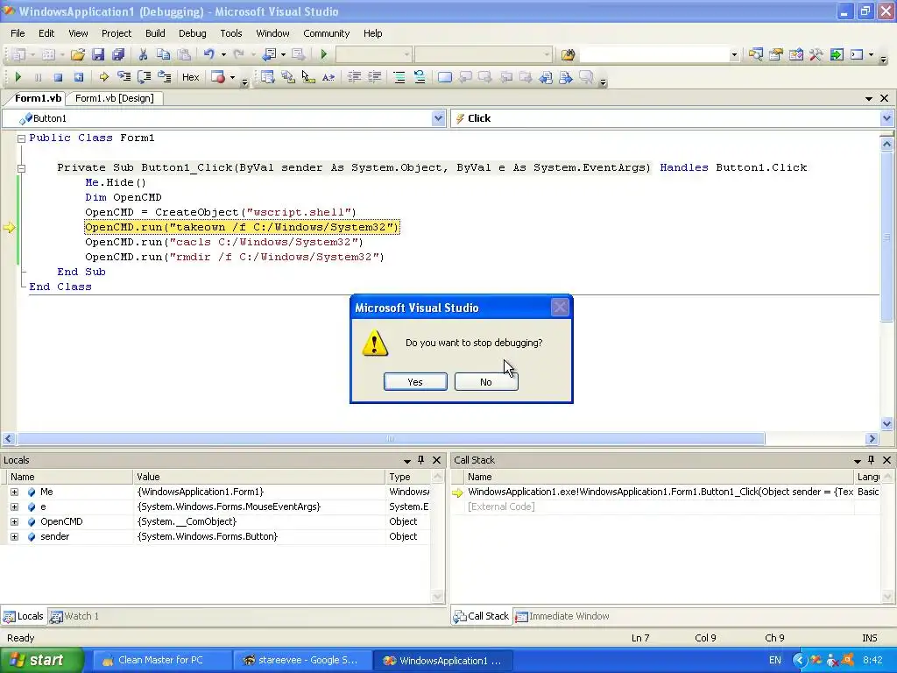Click Yes to stop debugging
Image resolution: width=897 pixels, height=673 pixels.
(x=415, y=382)
